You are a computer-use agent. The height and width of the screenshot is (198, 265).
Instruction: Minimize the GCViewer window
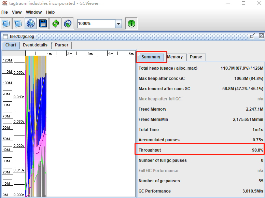coord(228,3)
